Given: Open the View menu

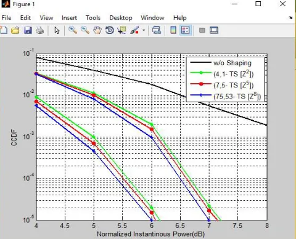Looking at the screenshot, I should click(x=46, y=18).
